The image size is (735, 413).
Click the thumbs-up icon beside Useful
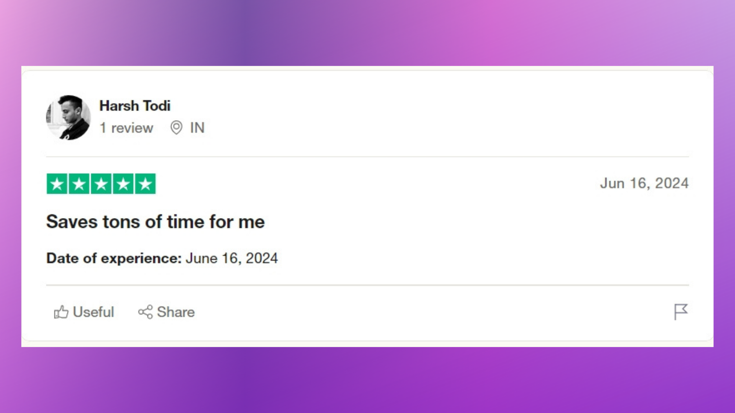[61, 312]
